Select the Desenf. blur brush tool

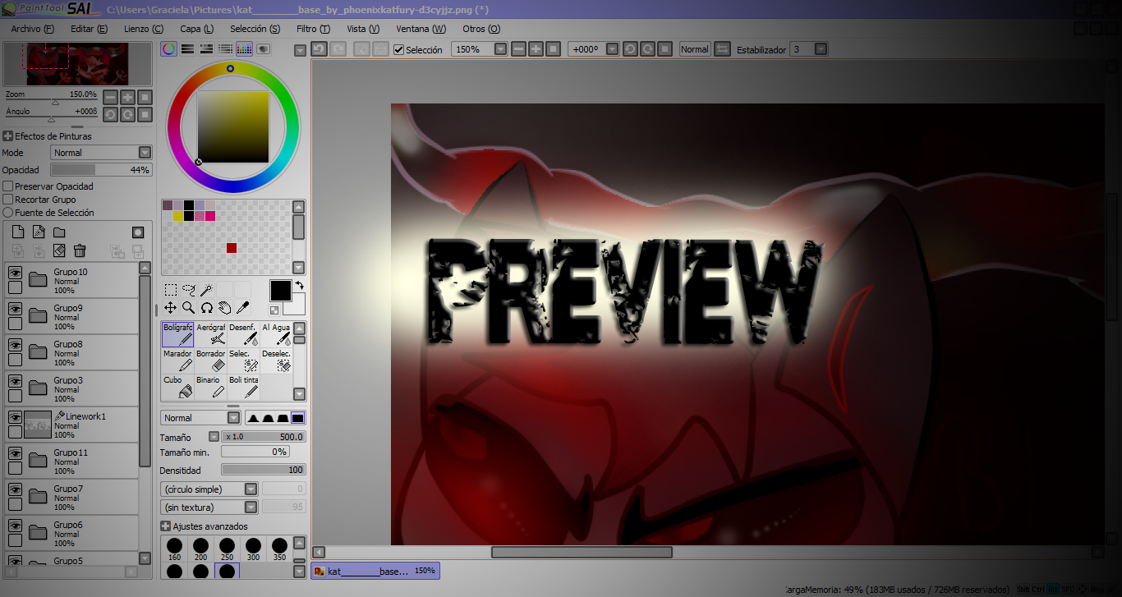(244, 333)
